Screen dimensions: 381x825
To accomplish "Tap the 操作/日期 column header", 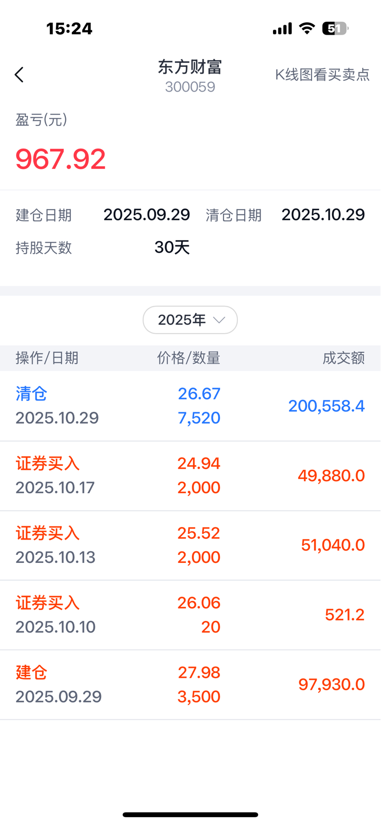I will [x=47, y=358].
